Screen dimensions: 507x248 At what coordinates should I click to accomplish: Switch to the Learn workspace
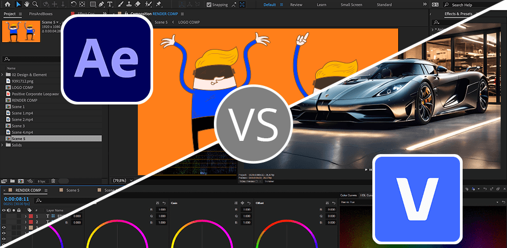point(322,5)
